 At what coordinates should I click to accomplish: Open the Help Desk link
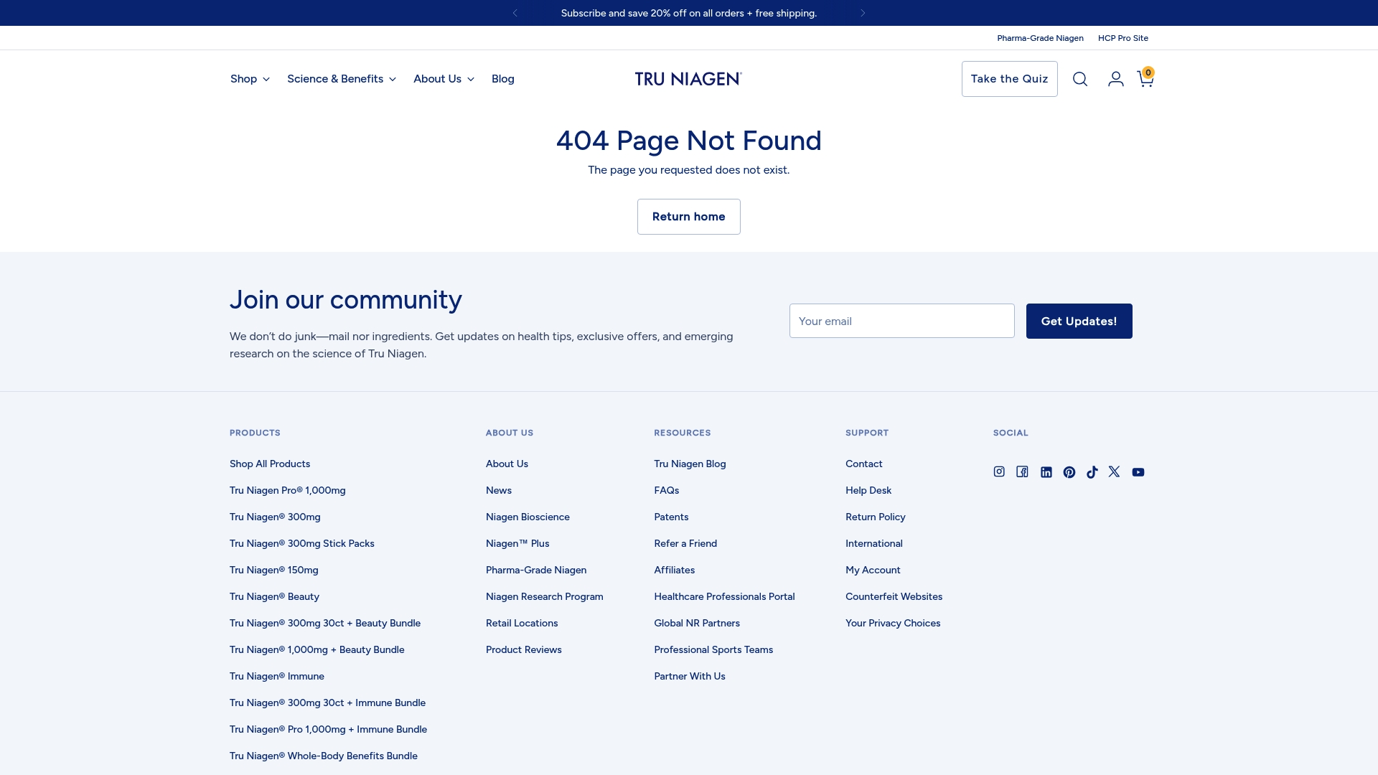[x=868, y=491]
